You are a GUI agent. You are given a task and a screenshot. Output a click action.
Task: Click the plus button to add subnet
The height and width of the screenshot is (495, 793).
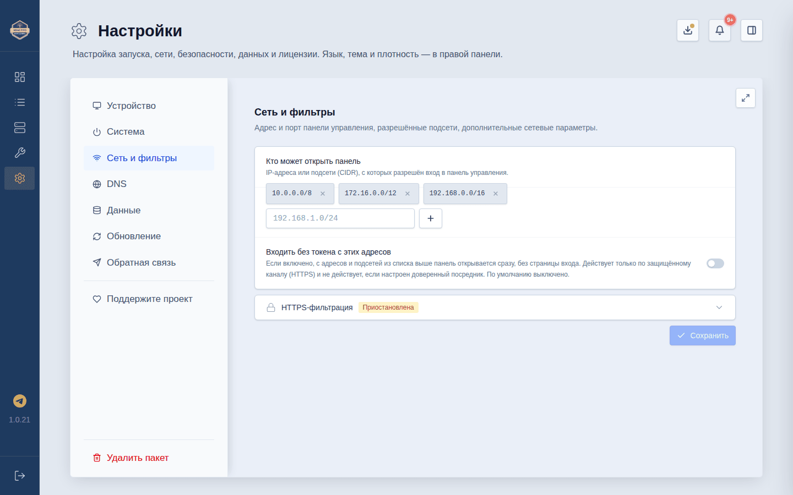point(431,218)
